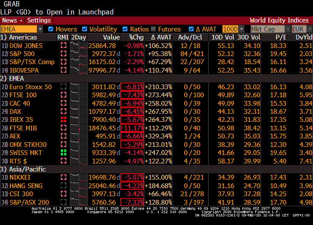Open the RMI icon for HANG SENG
Viewport: 313px width, 225px height.
coord(63,186)
